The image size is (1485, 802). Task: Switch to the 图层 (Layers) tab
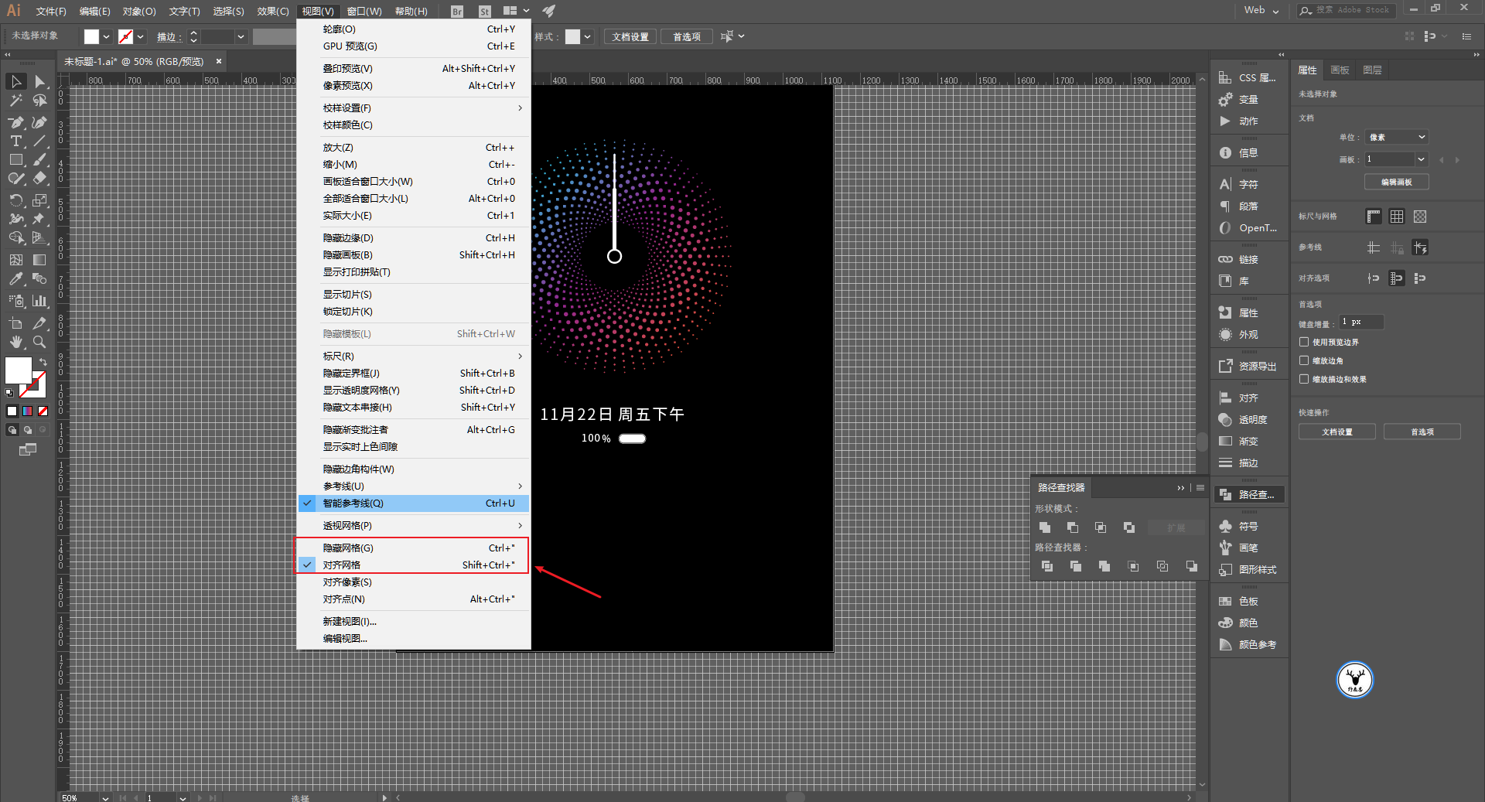[x=1372, y=70]
